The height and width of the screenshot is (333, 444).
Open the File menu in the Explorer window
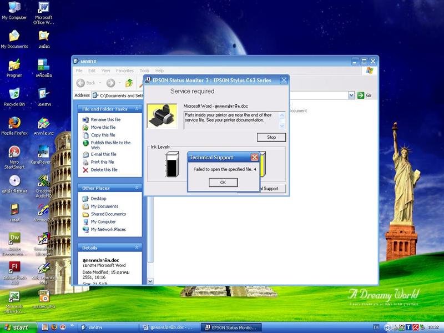(x=79, y=70)
